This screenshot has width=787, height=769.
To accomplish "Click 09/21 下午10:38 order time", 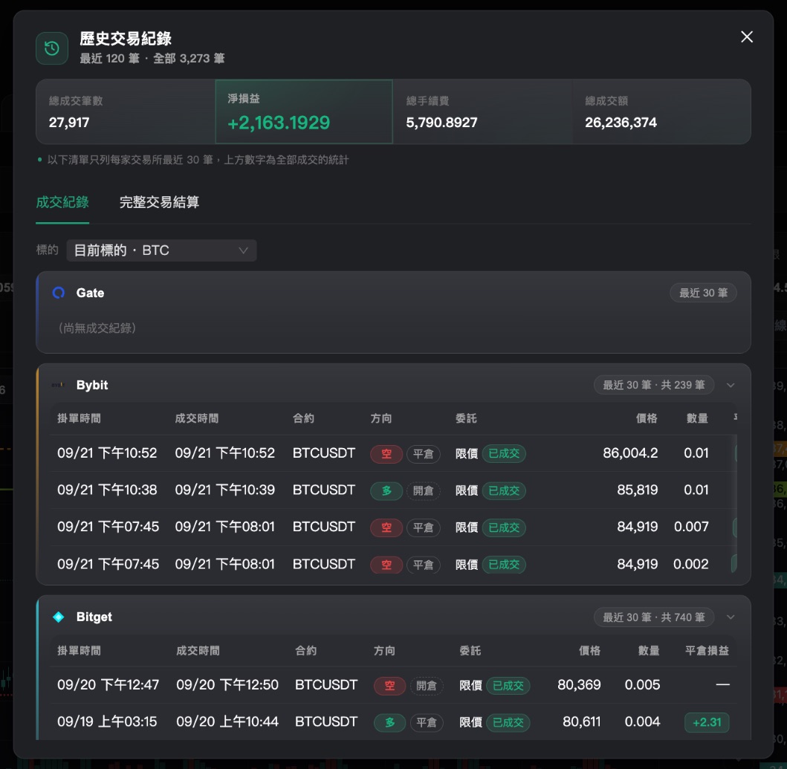I will [x=107, y=490].
